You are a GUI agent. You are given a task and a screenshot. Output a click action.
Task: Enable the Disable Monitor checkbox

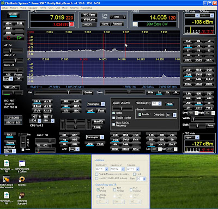click(x=114, y=118)
